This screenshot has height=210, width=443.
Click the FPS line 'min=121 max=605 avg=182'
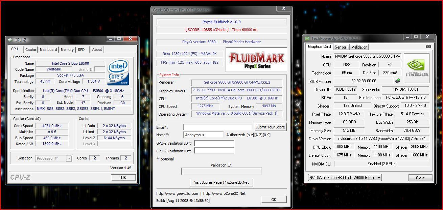(x=189, y=63)
